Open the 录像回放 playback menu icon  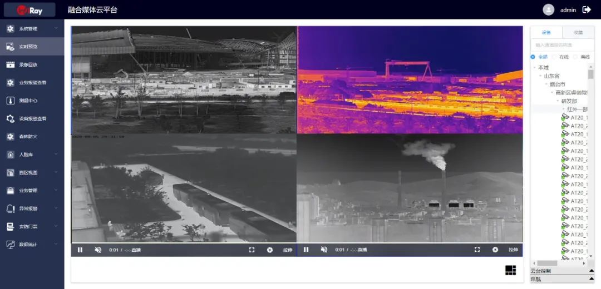tap(10, 64)
